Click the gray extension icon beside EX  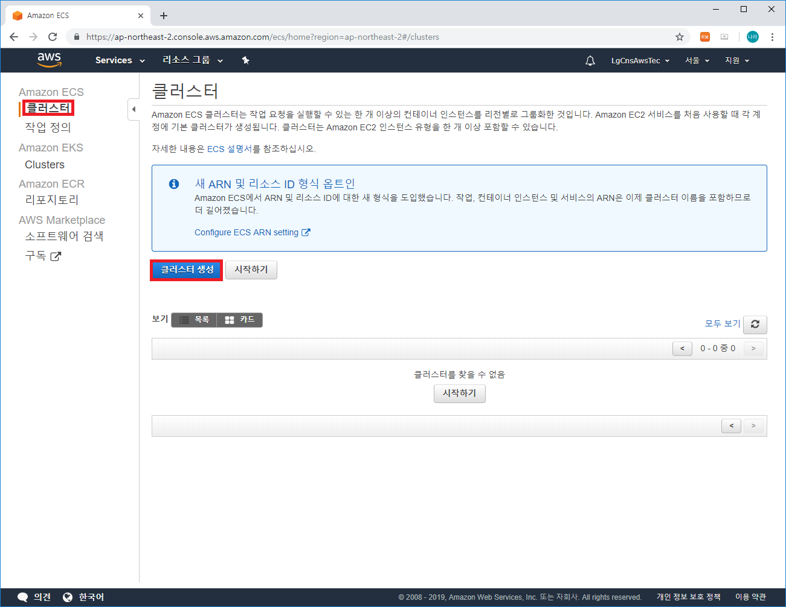click(x=724, y=37)
